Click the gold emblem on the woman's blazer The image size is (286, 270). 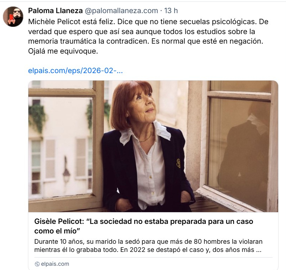(178, 163)
